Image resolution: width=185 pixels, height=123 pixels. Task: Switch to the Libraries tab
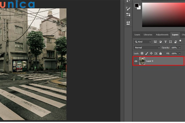148,35
